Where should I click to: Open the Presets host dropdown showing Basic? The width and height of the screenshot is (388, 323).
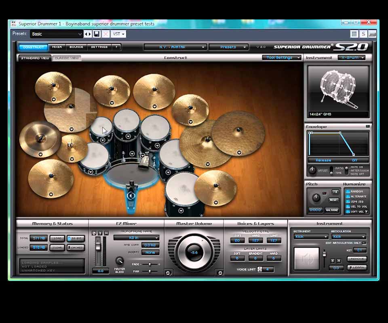(56, 34)
